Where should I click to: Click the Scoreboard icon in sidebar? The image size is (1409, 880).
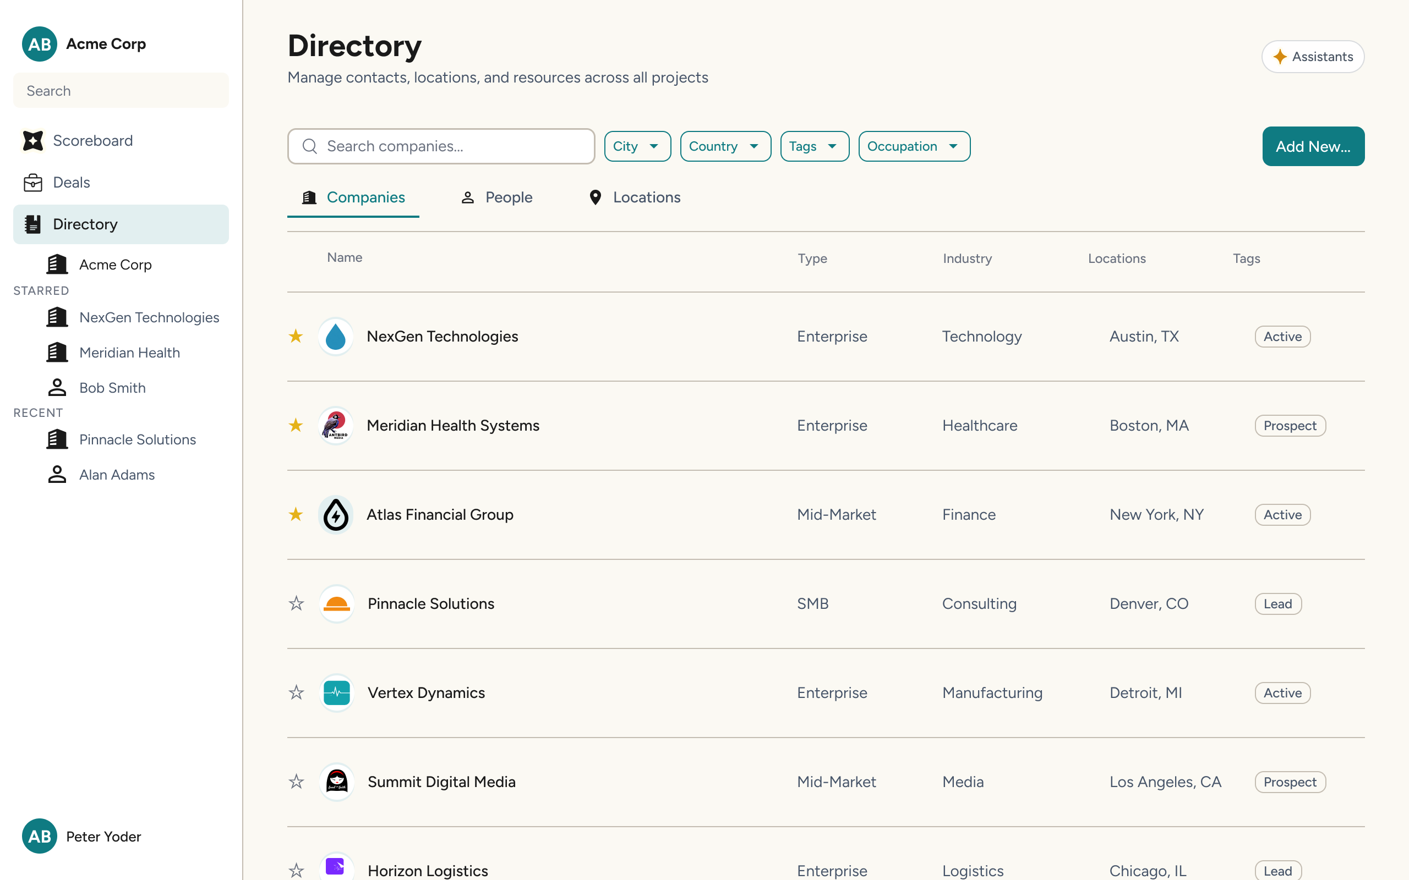32,140
